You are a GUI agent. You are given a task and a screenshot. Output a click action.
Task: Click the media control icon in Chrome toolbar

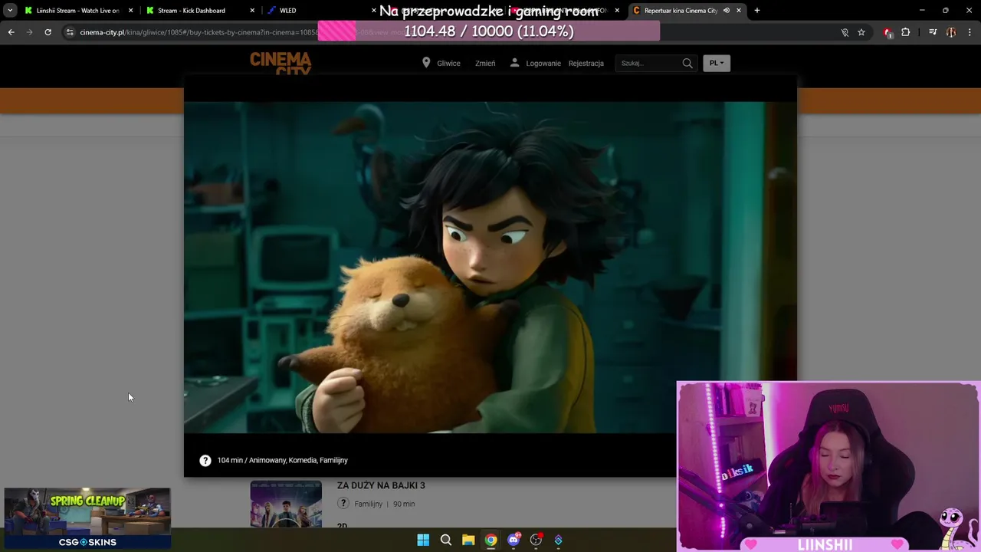pos(933,32)
